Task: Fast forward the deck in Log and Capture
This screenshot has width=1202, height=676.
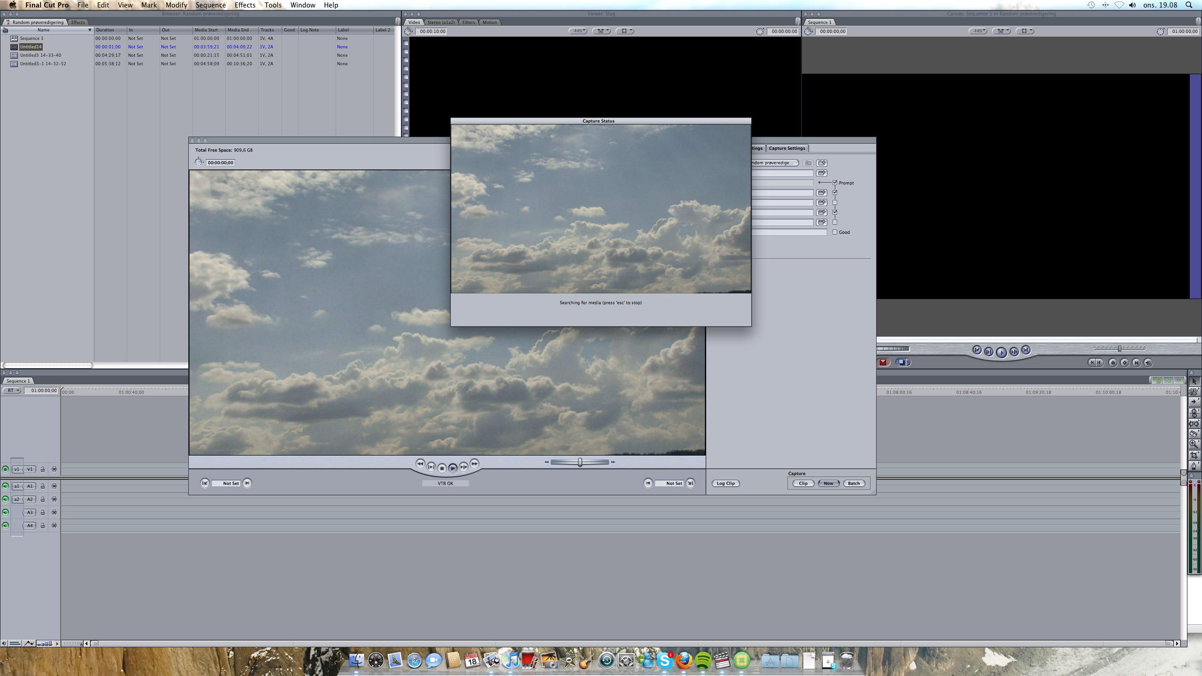Action: click(474, 463)
